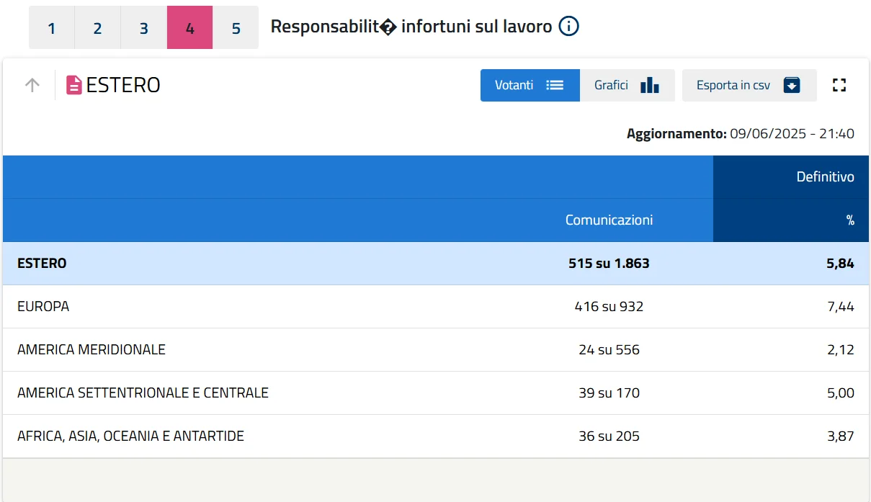Screen dimensions: 871x502
Task: Go to referendum tab 5
Action: click(236, 28)
